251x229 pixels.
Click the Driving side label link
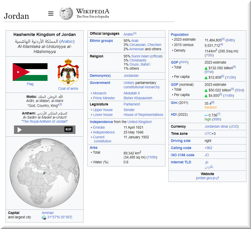point(180,141)
